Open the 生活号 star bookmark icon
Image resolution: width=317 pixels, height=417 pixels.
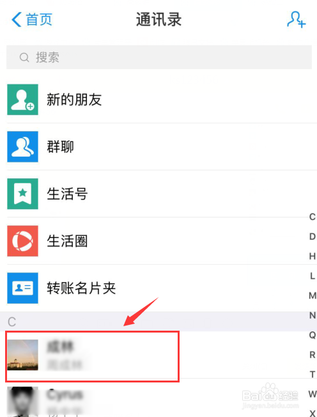[x=22, y=194]
